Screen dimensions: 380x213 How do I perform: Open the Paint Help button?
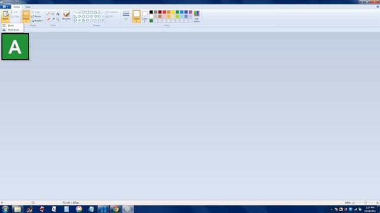coord(378,7)
